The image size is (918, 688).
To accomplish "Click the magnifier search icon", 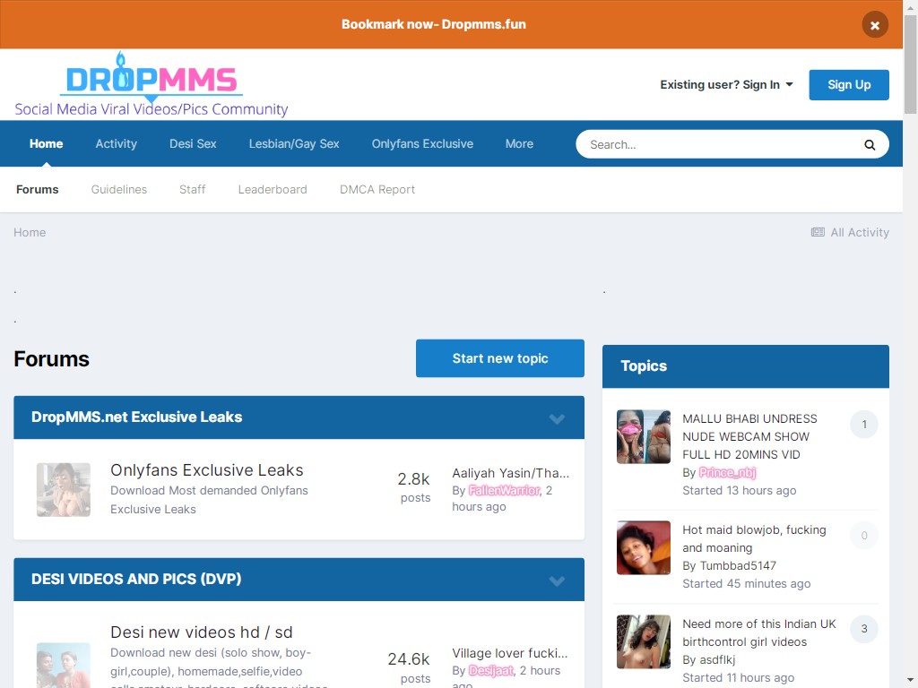I will [x=870, y=144].
